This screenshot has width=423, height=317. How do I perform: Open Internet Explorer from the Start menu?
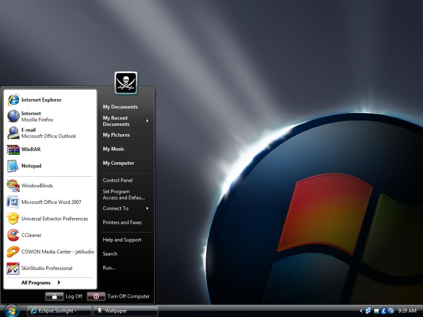tap(41, 100)
